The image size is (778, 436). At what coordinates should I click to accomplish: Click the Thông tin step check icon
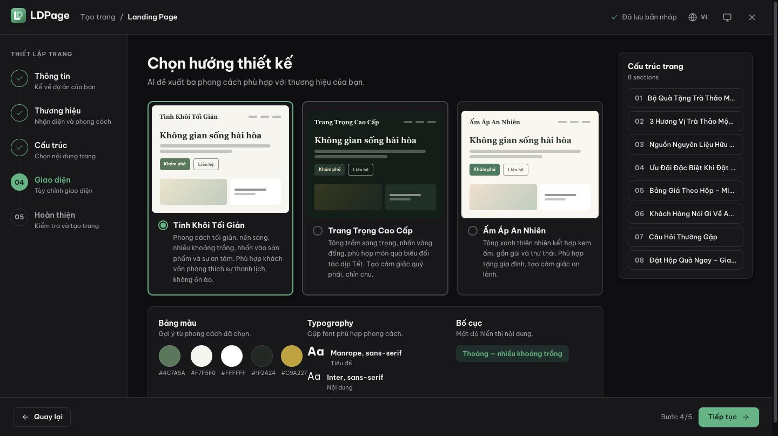(19, 78)
